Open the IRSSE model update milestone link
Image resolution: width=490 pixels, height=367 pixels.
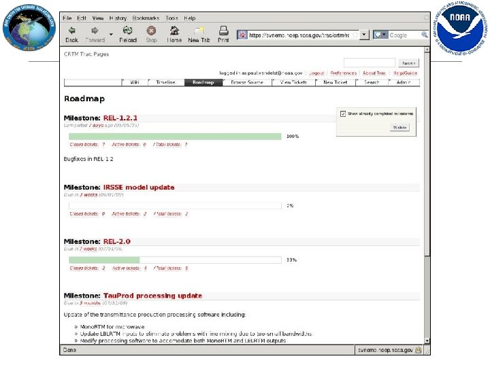click(x=139, y=188)
